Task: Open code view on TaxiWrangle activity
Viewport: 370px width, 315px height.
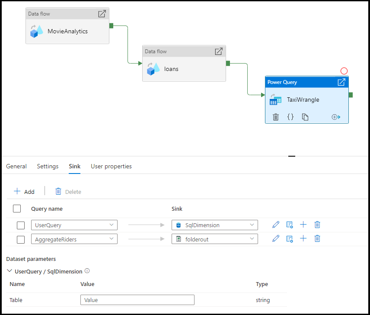Action: (290, 117)
